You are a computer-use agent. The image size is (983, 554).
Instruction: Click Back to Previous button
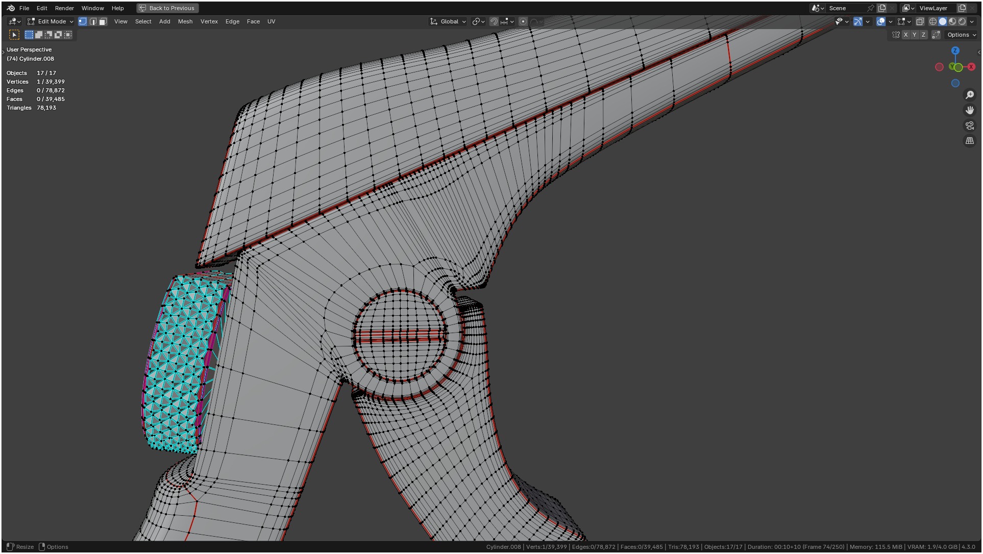tap(167, 8)
